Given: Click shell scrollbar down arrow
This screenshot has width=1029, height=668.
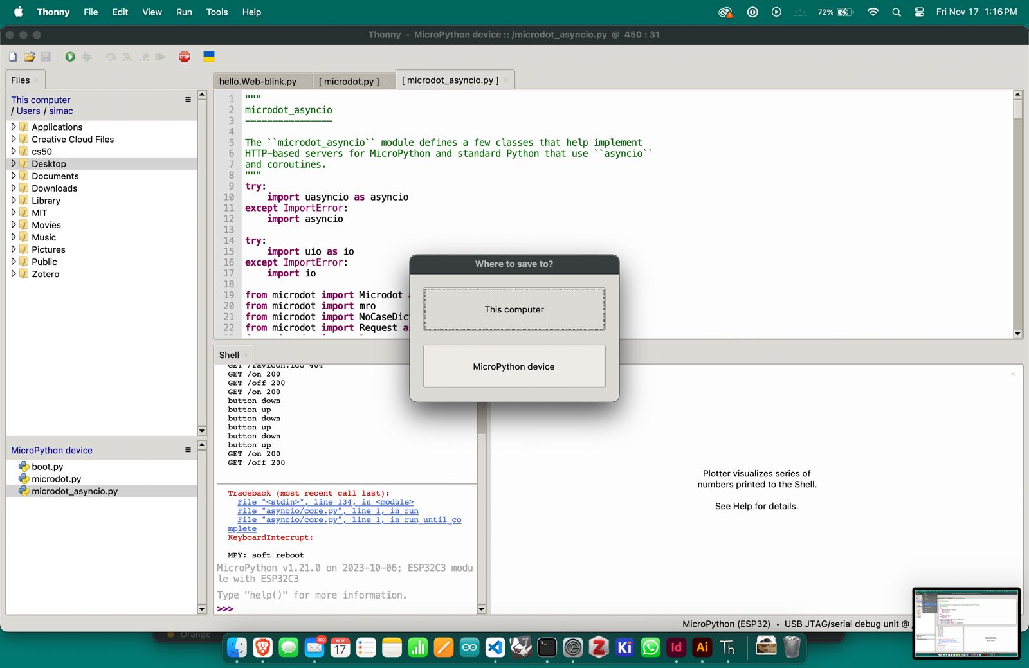Looking at the screenshot, I should [x=482, y=609].
